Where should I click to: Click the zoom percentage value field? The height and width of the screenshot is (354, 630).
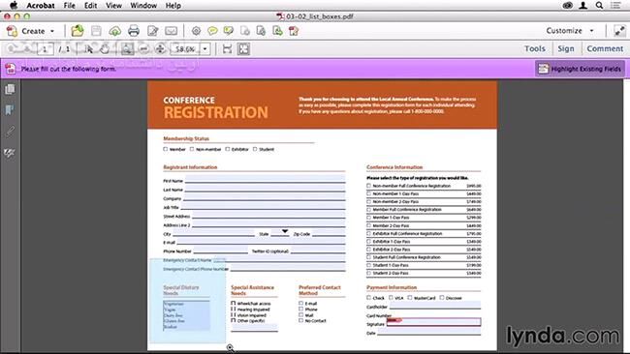click(x=186, y=49)
